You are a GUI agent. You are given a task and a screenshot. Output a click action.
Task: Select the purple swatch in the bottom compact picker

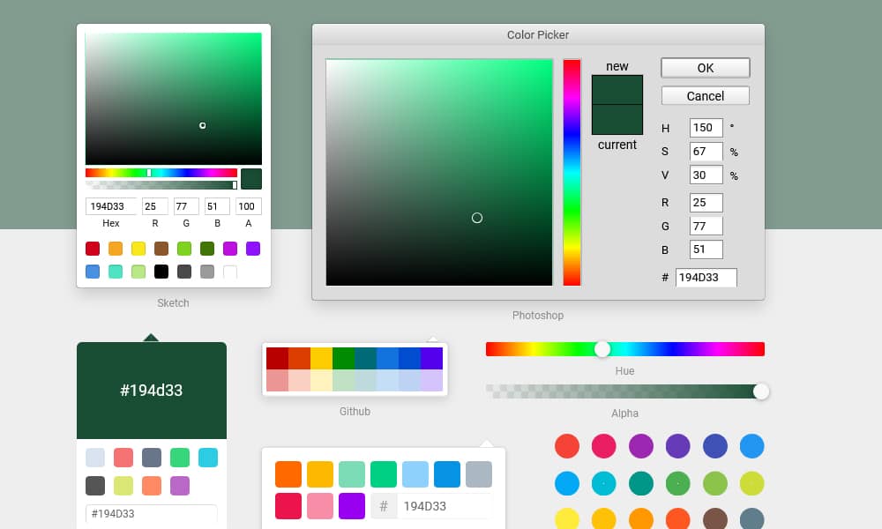pyautogui.click(x=350, y=506)
